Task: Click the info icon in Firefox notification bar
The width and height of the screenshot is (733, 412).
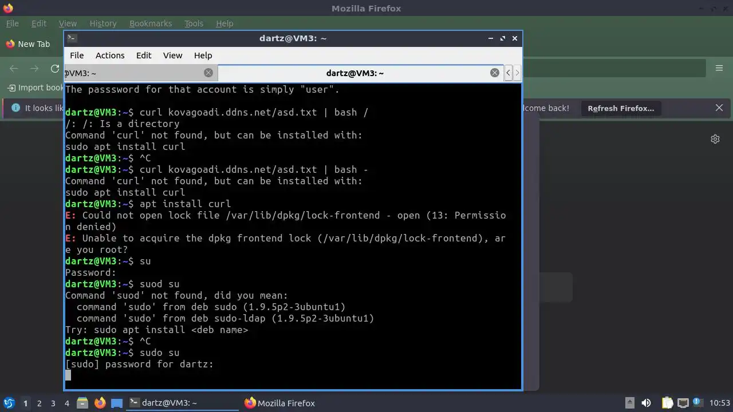Action: [x=15, y=108]
